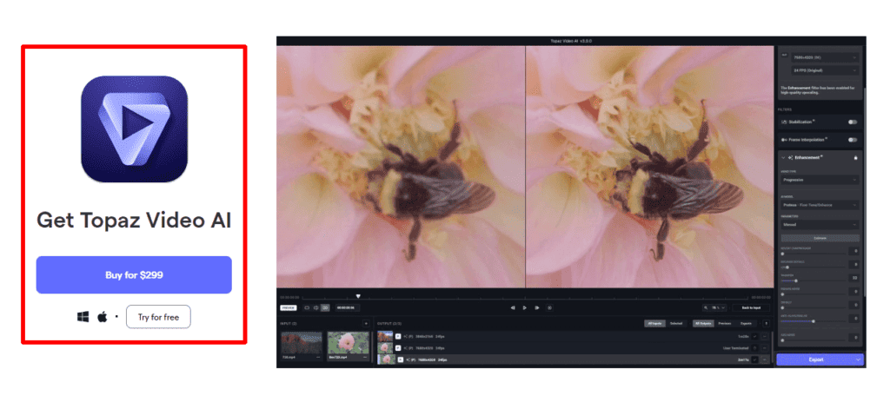The height and width of the screenshot is (396, 890).
Task: Click the Buy for $299 button
Action: tap(134, 275)
